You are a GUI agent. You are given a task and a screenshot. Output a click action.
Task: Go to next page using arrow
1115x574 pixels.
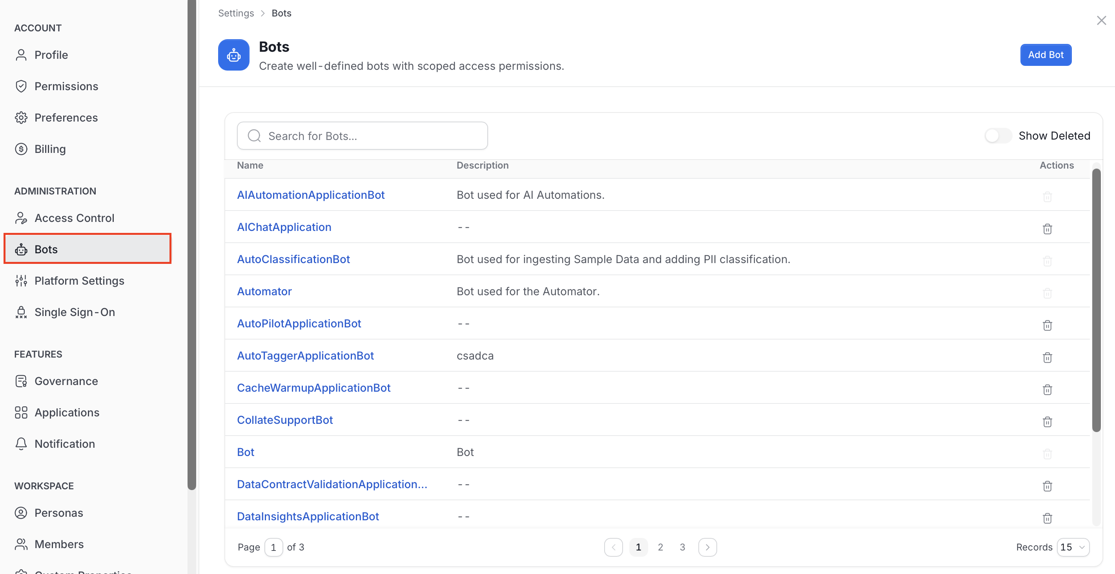(707, 547)
